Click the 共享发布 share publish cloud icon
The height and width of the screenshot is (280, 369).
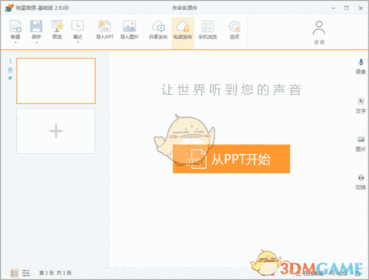point(158,26)
